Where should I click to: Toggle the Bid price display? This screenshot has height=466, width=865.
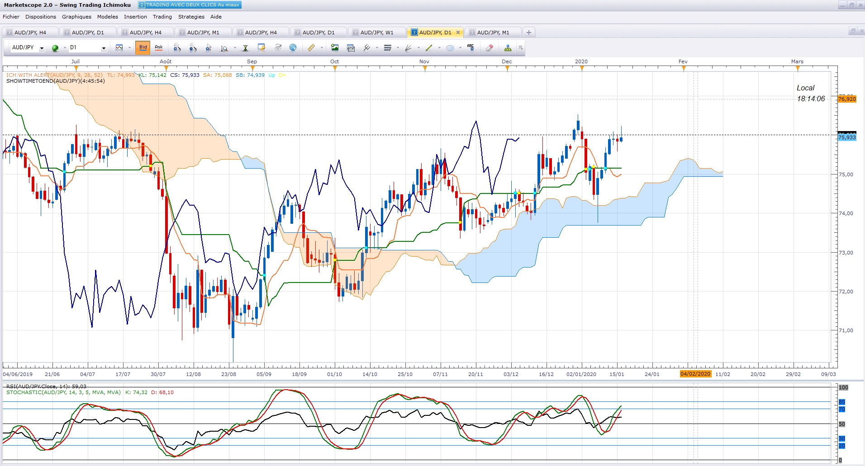coord(143,47)
